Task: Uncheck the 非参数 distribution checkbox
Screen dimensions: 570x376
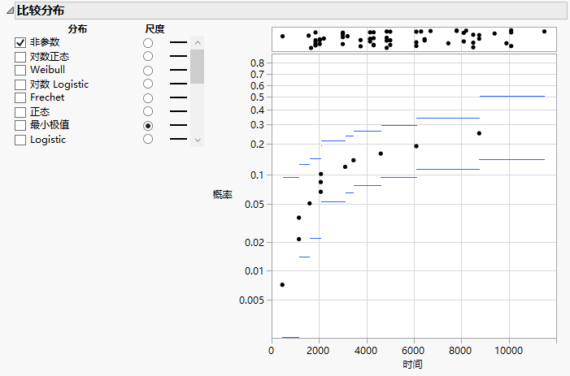Action: (20, 42)
